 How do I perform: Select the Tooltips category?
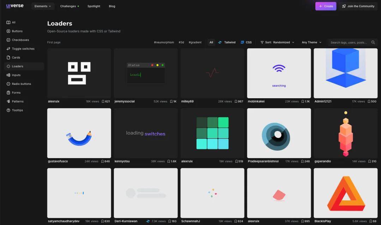17,110
